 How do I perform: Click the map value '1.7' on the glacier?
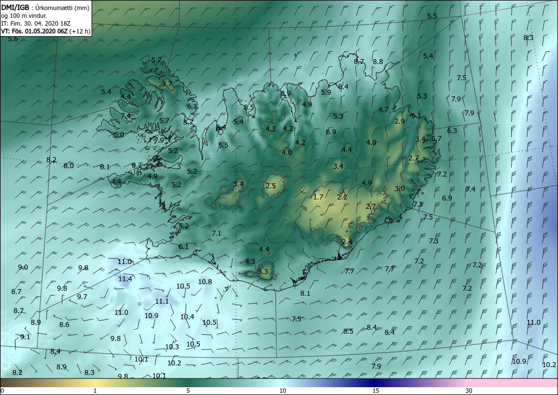318,197
